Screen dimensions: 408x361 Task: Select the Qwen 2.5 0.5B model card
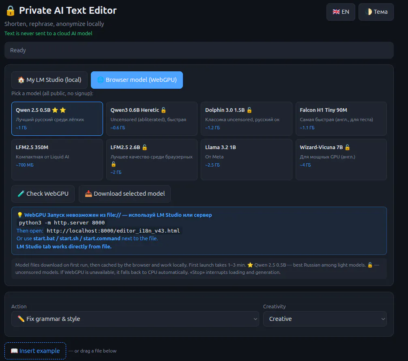click(x=57, y=119)
